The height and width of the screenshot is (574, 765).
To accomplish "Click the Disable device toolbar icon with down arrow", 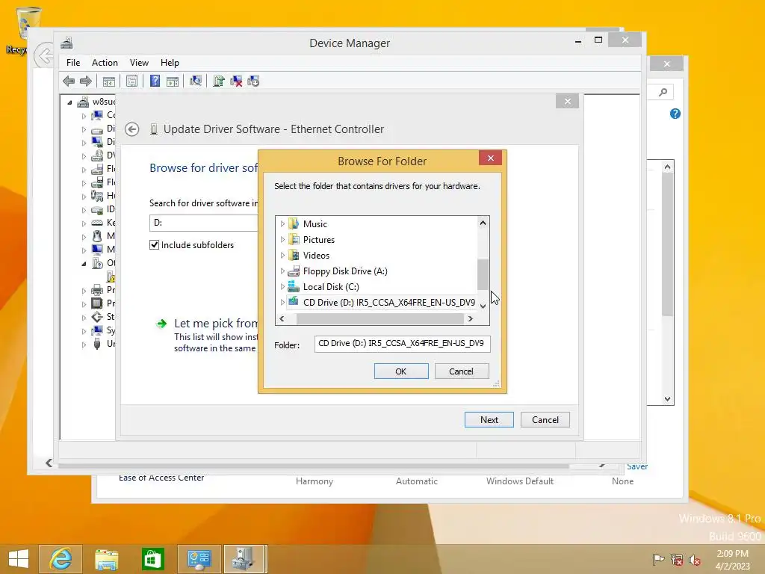I will pyautogui.click(x=253, y=81).
